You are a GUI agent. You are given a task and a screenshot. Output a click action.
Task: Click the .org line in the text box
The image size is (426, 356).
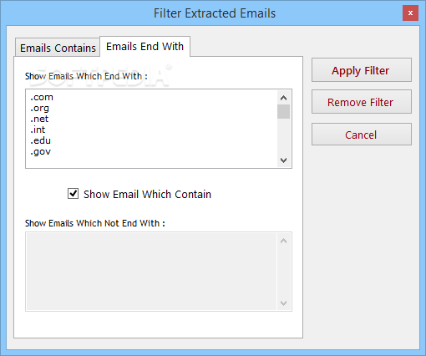pyautogui.click(x=39, y=109)
